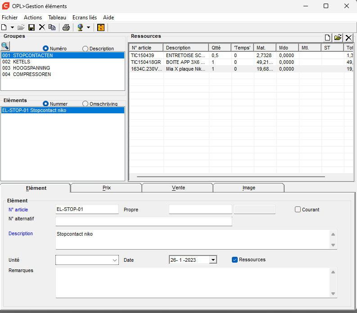Image resolution: width=357 pixels, height=313 pixels.
Task: Click Remarques field scroll down arrow
Action: [333, 294]
